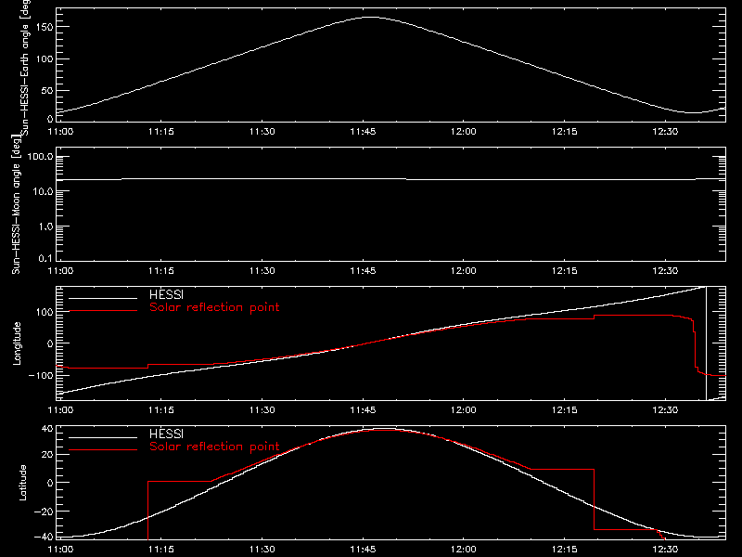Click red legend line in Longitude plot
Screen dimensions: 742x557
103,311
